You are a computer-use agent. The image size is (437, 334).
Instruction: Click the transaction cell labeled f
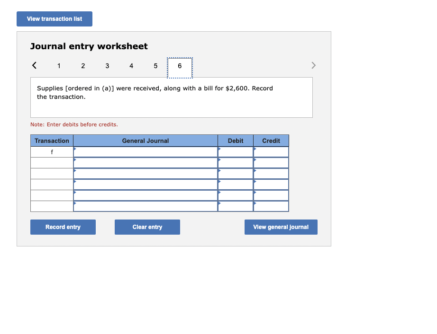(x=52, y=152)
